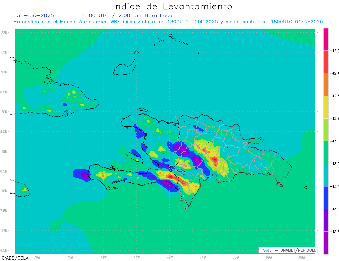Click the "-43.6" color bar label
Viewport: 339px width, 261px height.
(334, 209)
